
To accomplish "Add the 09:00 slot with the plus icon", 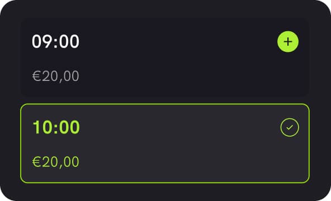I will (288, 41).
